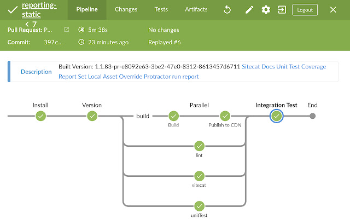
Task: Click the clock icon beside 23 minutes ago
Action: tap(81, 42)
